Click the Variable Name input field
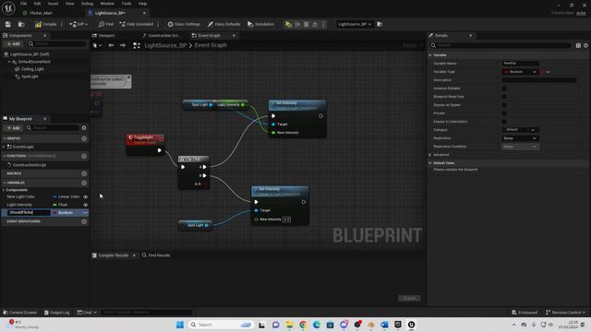Screen dimensions: 591x332 [x=521, y=64]
